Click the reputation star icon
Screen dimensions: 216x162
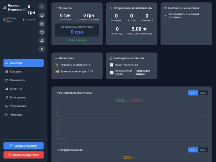[145, 29]
